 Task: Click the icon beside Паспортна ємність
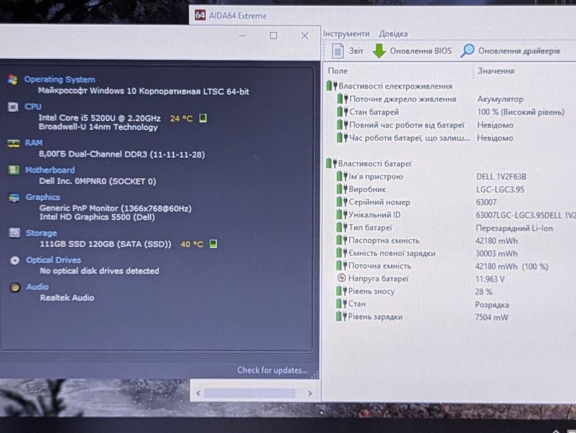point(342,240)
